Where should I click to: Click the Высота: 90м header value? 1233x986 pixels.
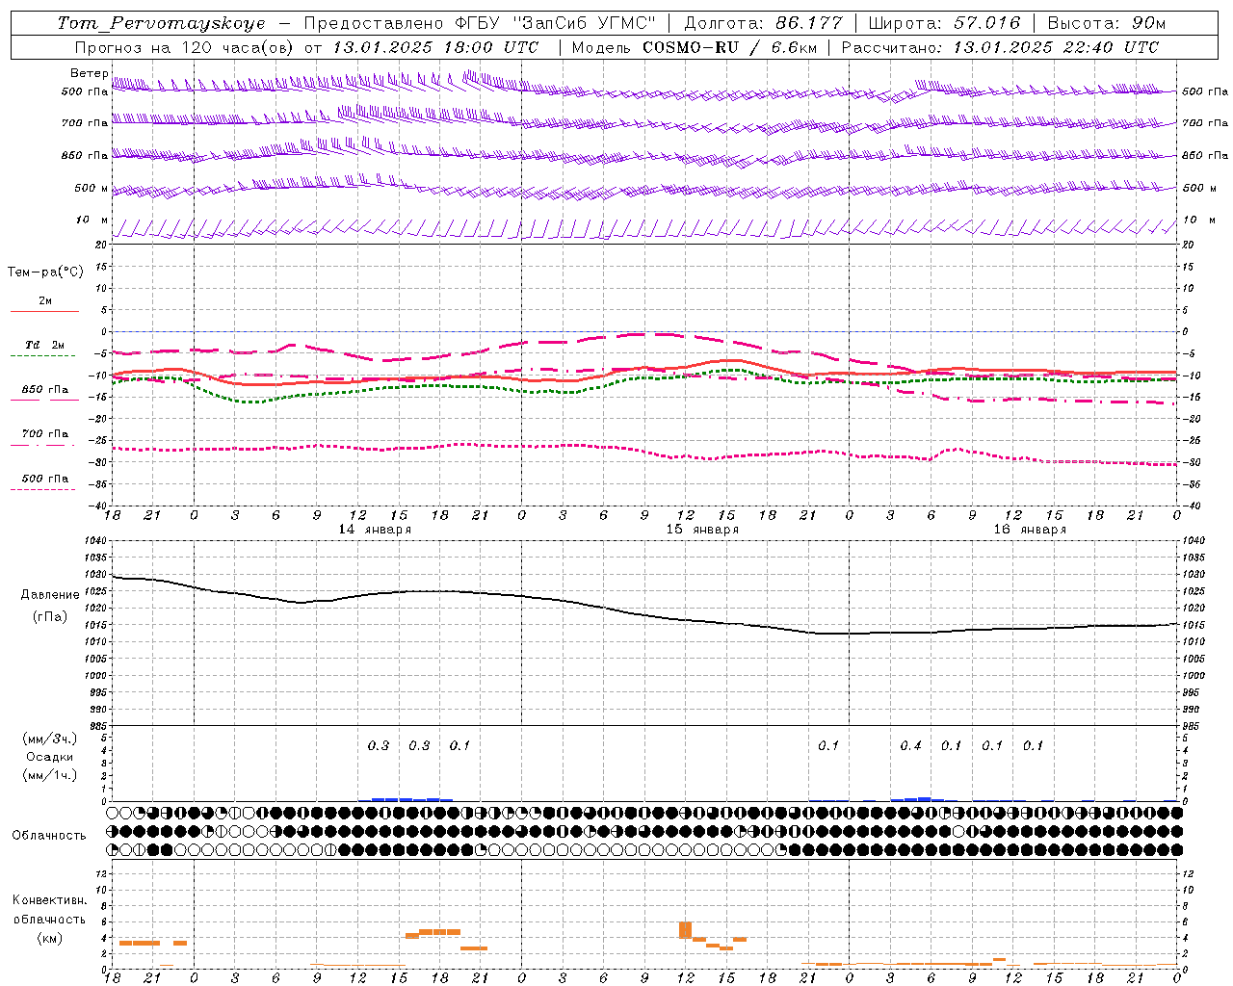pos(1106,23)
